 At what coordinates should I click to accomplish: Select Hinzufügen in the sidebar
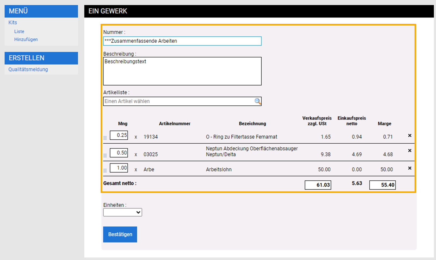click(x=26, y=39)
